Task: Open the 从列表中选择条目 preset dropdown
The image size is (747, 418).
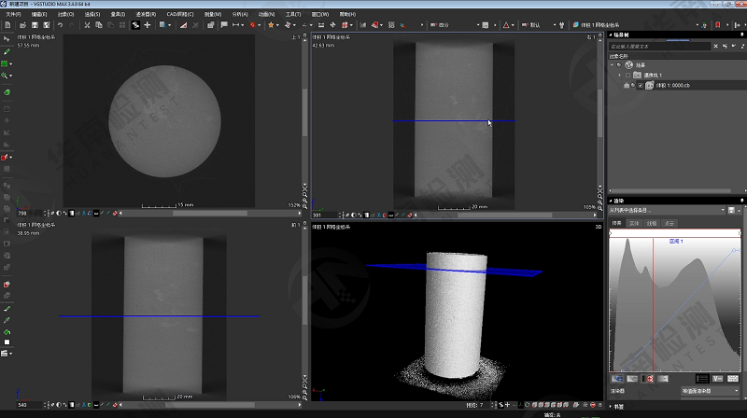Action: [x=669, y=210]
